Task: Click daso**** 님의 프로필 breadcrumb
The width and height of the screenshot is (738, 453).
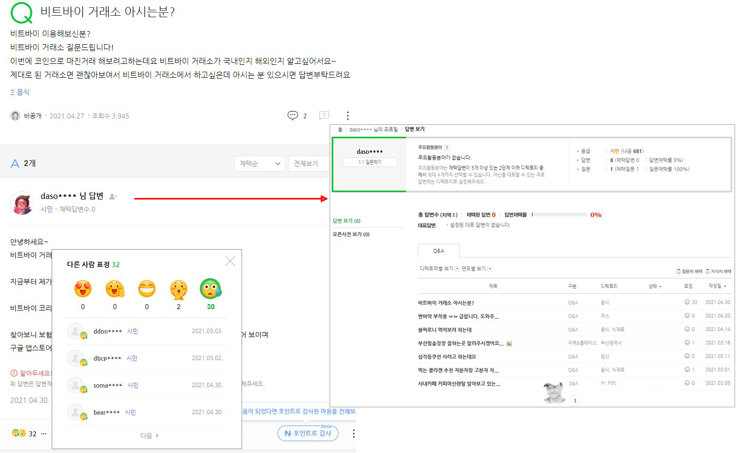Action: click(x=373, y=129)
